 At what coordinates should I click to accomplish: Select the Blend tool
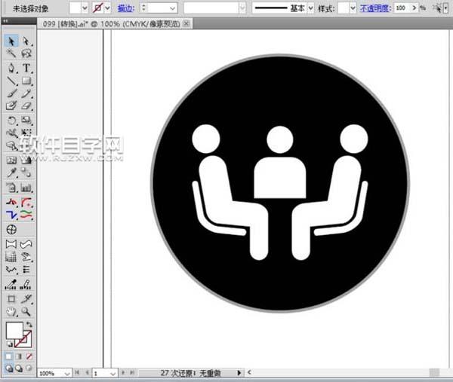coord(26,173)
